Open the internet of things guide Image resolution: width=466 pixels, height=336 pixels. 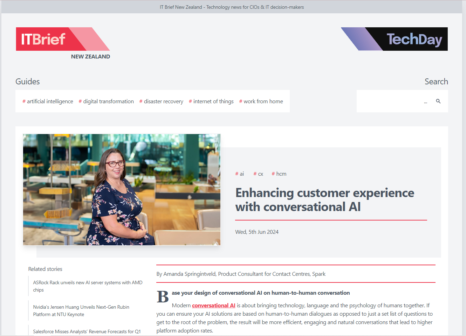tap(211, 101)
